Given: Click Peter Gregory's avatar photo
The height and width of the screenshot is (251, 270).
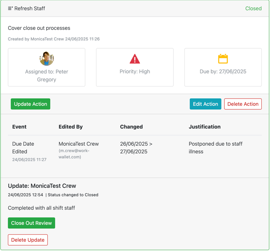Looking at the screenshot, I should click(46, 59).
